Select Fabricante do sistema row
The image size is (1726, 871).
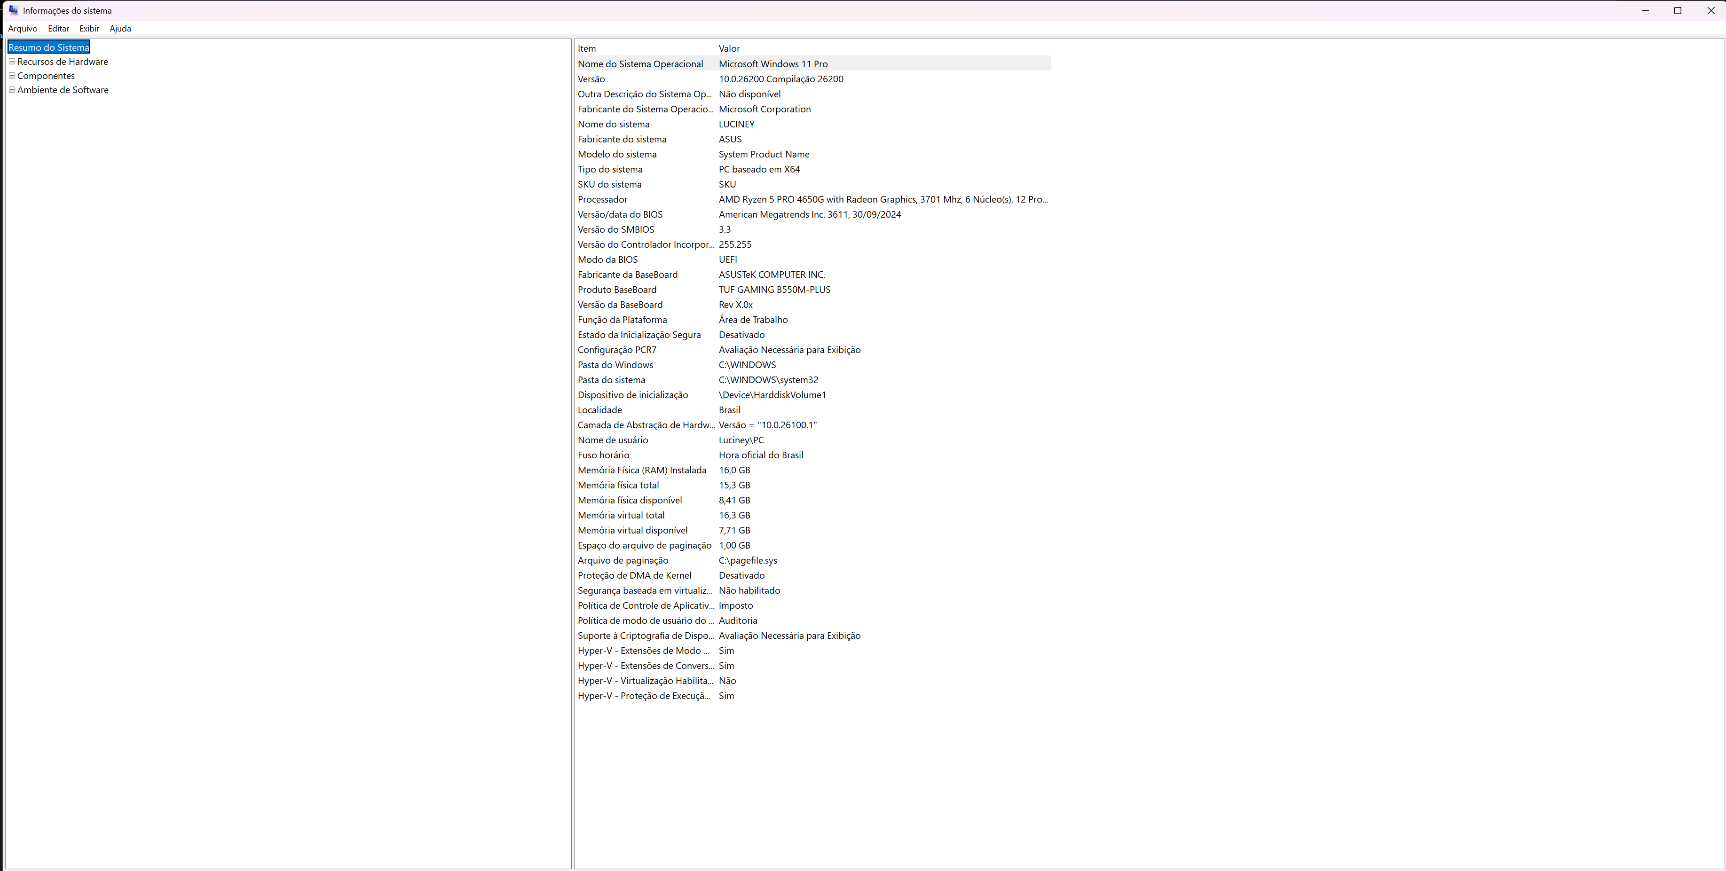click(x=813, y=139)
